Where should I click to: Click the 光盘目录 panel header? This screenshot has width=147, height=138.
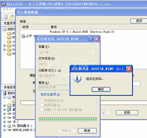(8, 23)
